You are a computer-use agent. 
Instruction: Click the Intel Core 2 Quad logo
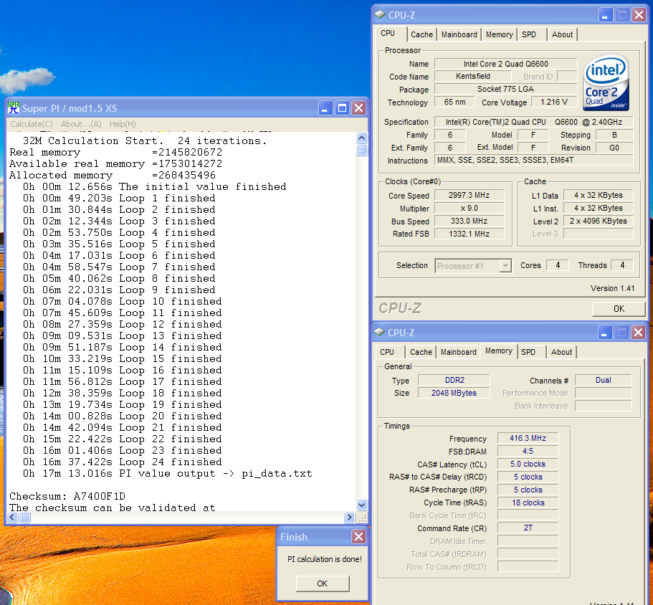pos(606,83)
